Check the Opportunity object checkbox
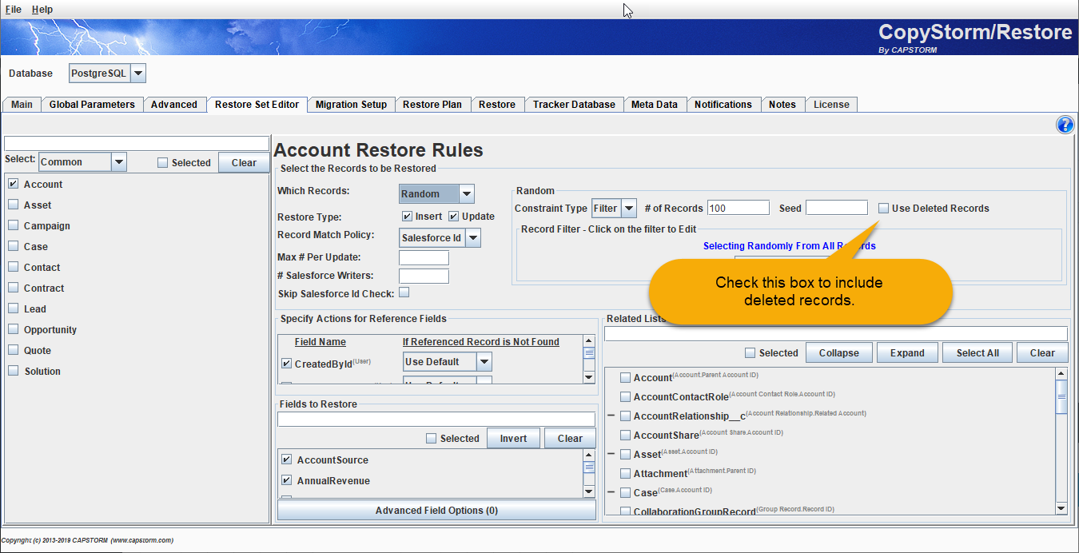Image resolution: width=1079 pixels, height=553 pixels. click(x=14, y=329)
